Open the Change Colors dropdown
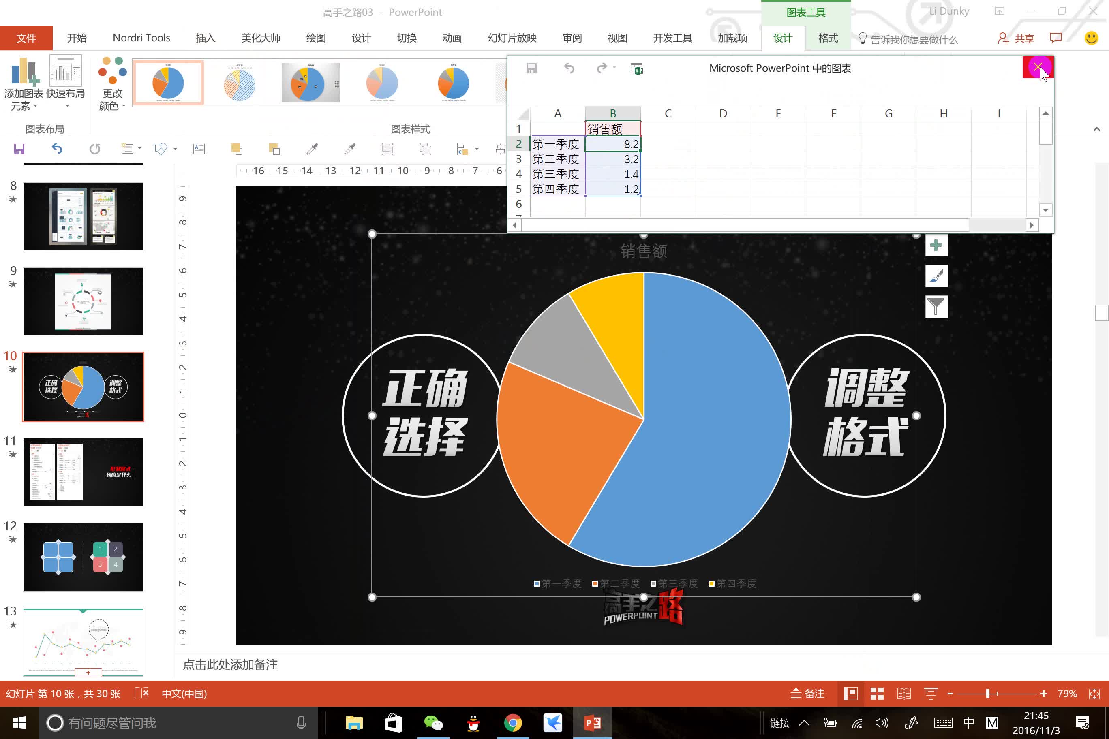The height and width of the screenshot is (739, 1109). click(112, 84)
